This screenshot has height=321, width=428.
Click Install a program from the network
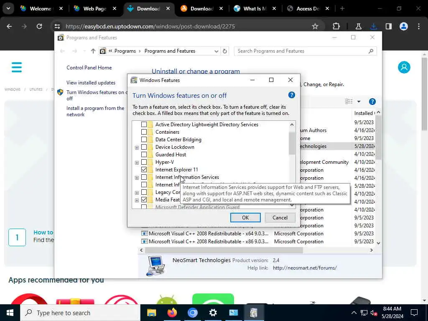[95, 111]
